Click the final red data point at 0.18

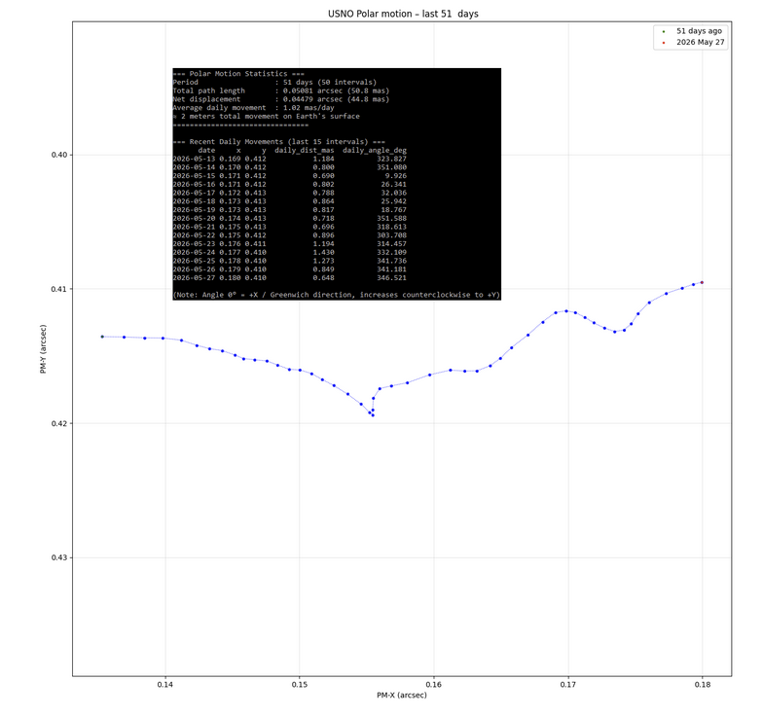coord(702,282)
